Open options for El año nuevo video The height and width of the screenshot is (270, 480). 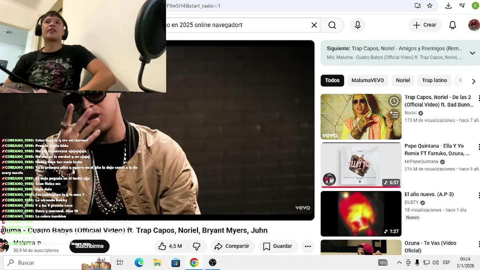[x=478, y=195]
